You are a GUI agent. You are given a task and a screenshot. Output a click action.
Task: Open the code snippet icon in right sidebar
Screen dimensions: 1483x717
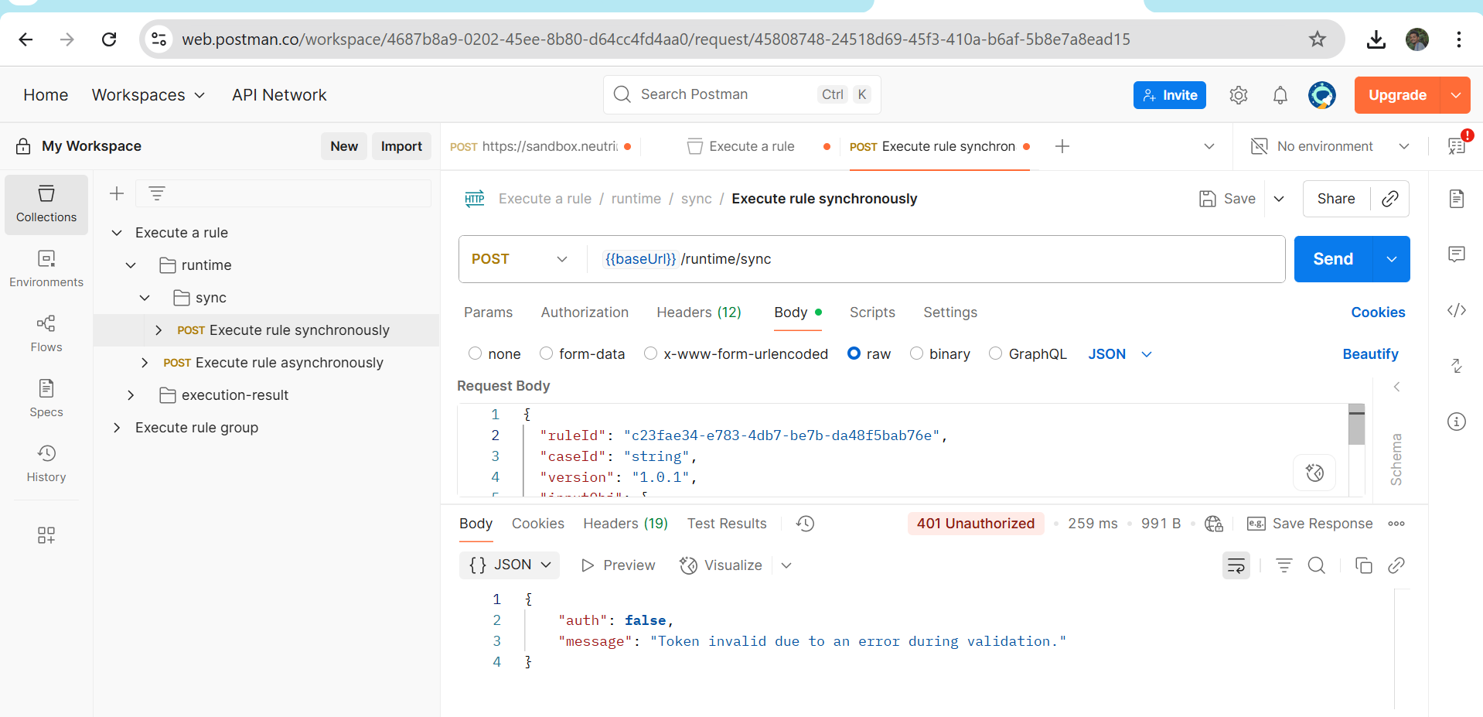click(1457, 310)
